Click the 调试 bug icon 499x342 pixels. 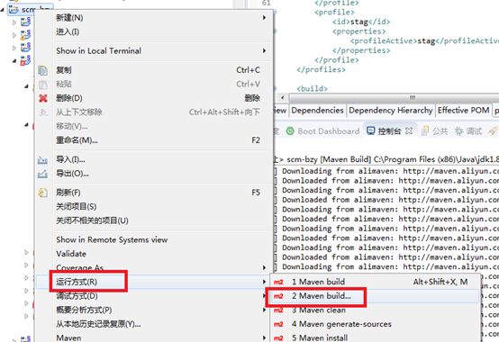click(x=458, y=131)
